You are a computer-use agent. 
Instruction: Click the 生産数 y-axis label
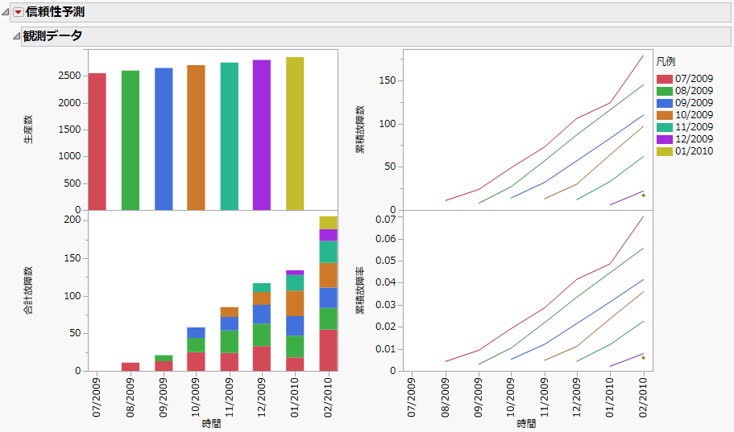coord(28,130)
